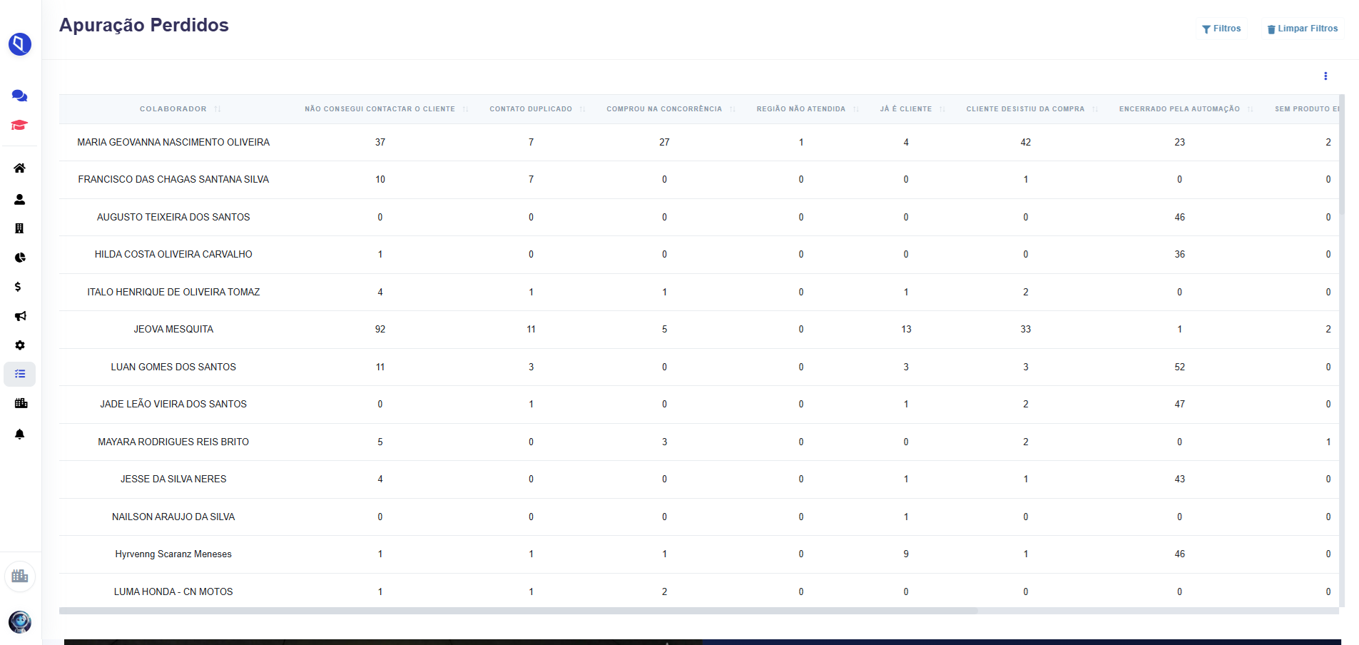The width and height of the screenshot is (1359, 645).
Task: Select ITALO HENRIQUE DE OLIVEIRA TOMAZ name
Action: [173, 293]
